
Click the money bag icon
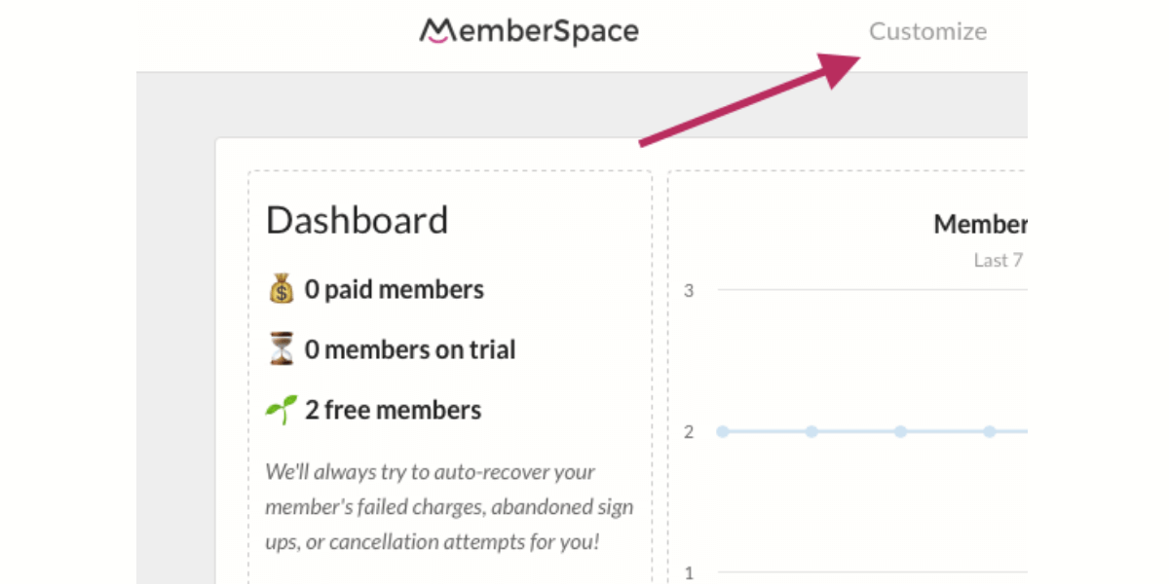click(x=281, y=289)
